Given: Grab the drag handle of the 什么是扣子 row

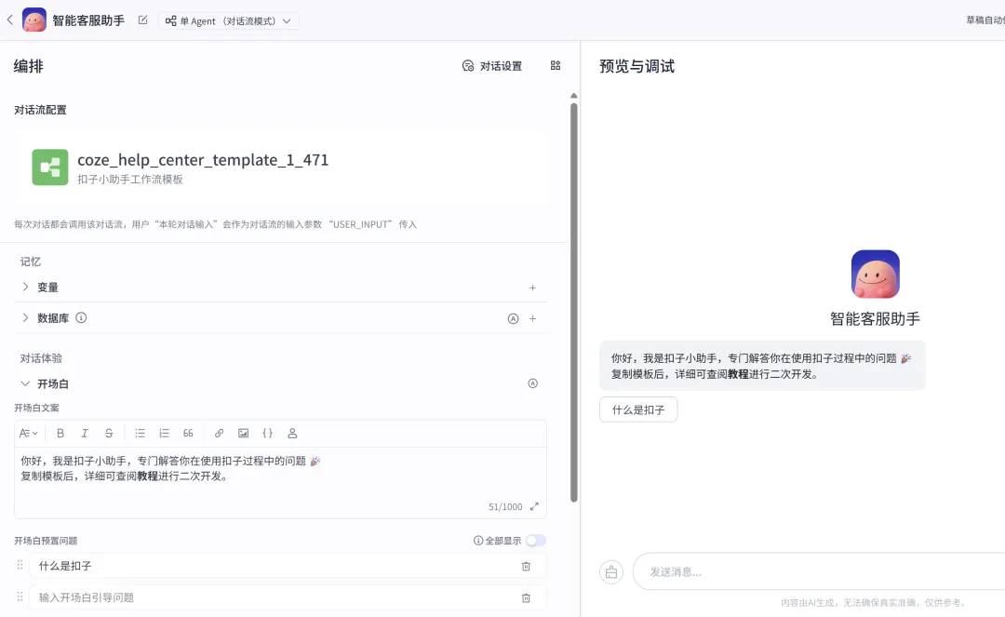Looking at the screenshot, I should (x=20, y=565).
